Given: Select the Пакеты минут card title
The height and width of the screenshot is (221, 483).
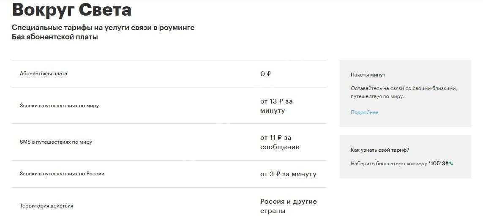Looking at the screenshot, I should (368, 75).
